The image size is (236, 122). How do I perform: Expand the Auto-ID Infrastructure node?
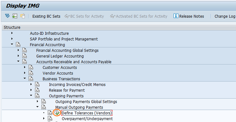12,33
